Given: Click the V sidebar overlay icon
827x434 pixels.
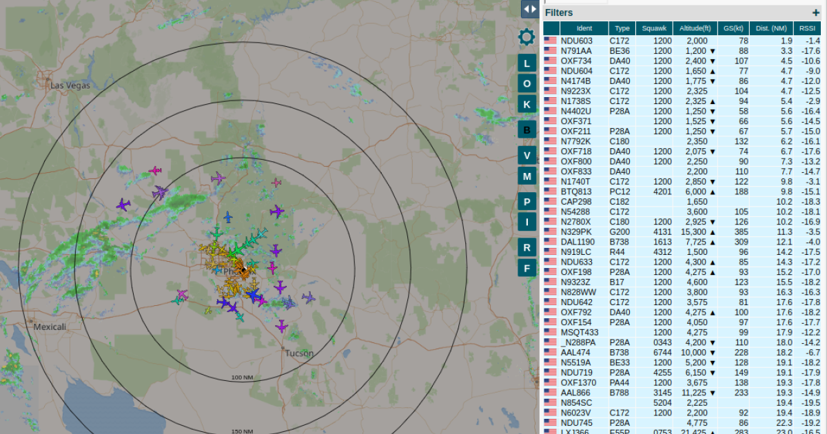Looking at the screenshot, I should 527,154.
